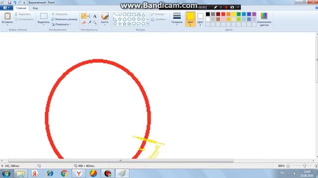Click Изменить размер resize button

click(x=64, y=19)
